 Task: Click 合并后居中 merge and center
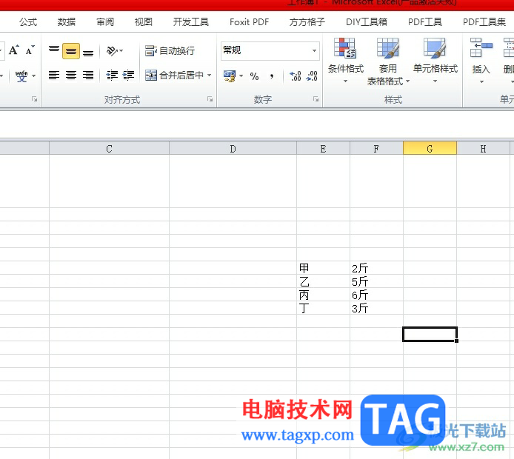pos(174,76)
